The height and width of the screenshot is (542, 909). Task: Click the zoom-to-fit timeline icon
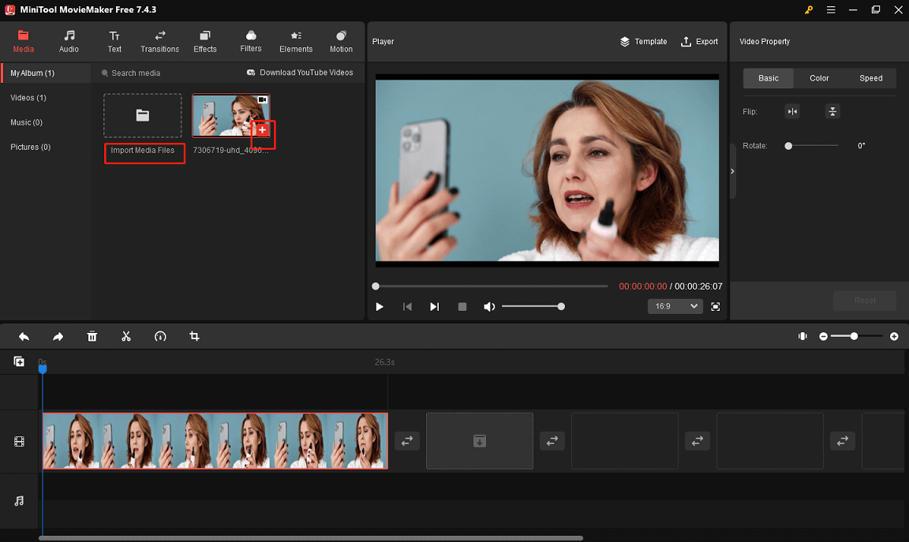(x=802, y=336)
